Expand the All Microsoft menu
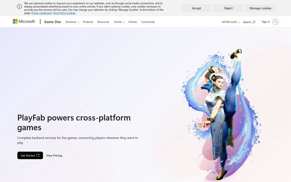Image resolution: width=291 pixels, height=182 pixels. (231, 22)
